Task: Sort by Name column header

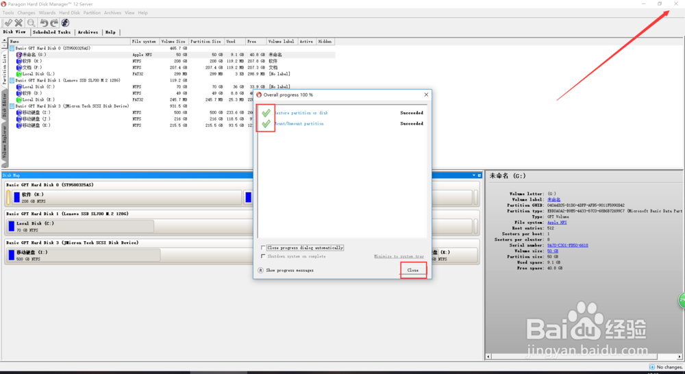Action: [x=70, y=42]
